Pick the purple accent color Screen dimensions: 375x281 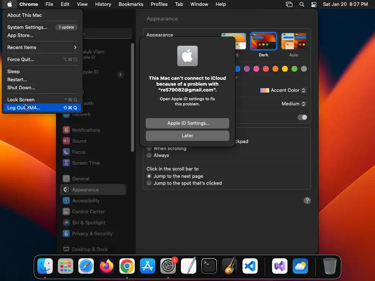tap(247, 69)
